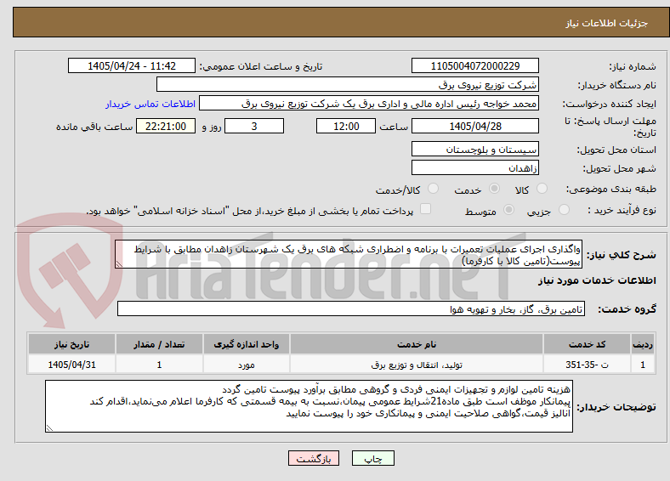Click the بازگشت (back) button
This screenshot has height=481, width=670.
click(x=313, y=458)
